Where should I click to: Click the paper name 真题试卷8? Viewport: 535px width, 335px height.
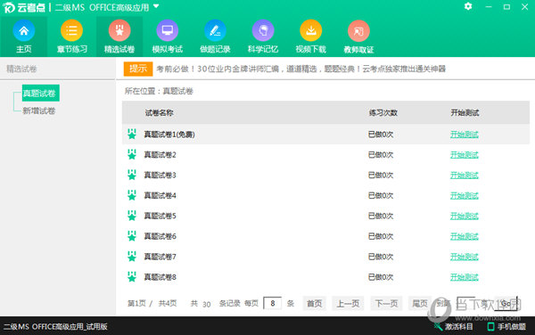[160, 277]
